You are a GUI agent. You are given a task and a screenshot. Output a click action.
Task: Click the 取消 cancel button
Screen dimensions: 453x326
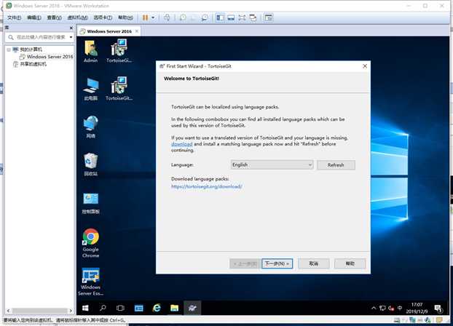tap(313, 263)
